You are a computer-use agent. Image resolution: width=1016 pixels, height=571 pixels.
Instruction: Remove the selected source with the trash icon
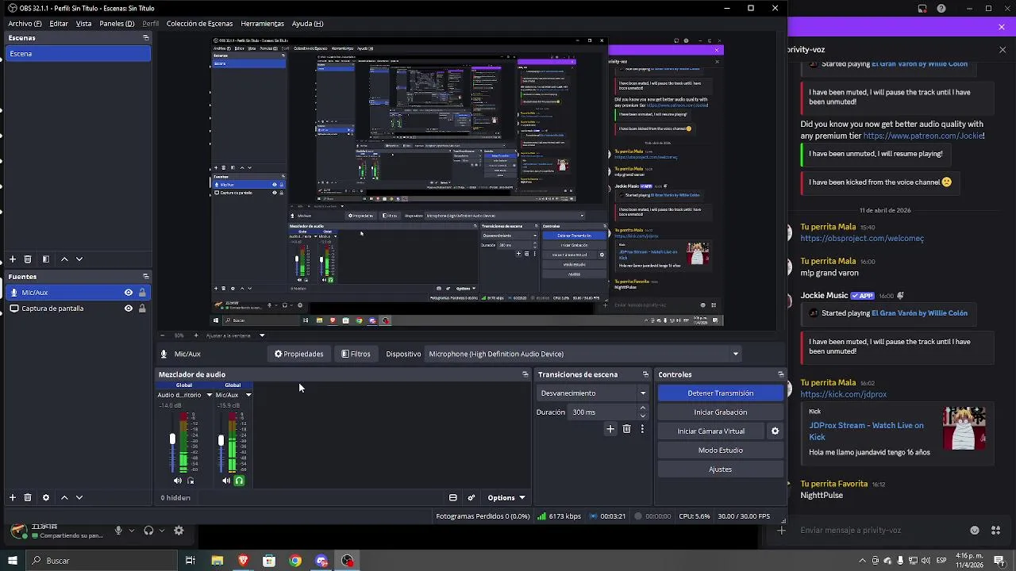coord(28,497)
